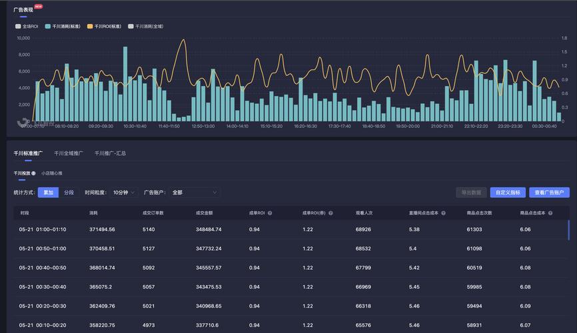Image resolution: width=577 pixels, height=333 pixels.
Task: Select the 广告表现 tab
Action: tap(23, 10)
